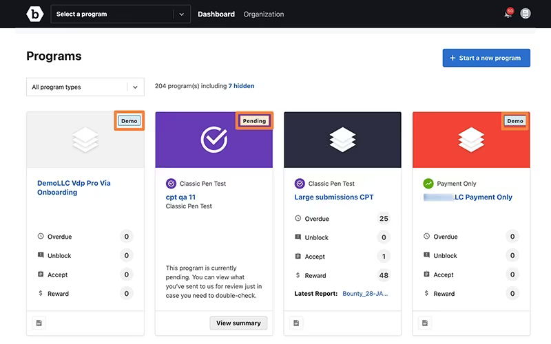Image resolution: width=551 pixels, height=344 pixels.
Task: Open the Select a program dropdown
Action: (x=121, y=14)
